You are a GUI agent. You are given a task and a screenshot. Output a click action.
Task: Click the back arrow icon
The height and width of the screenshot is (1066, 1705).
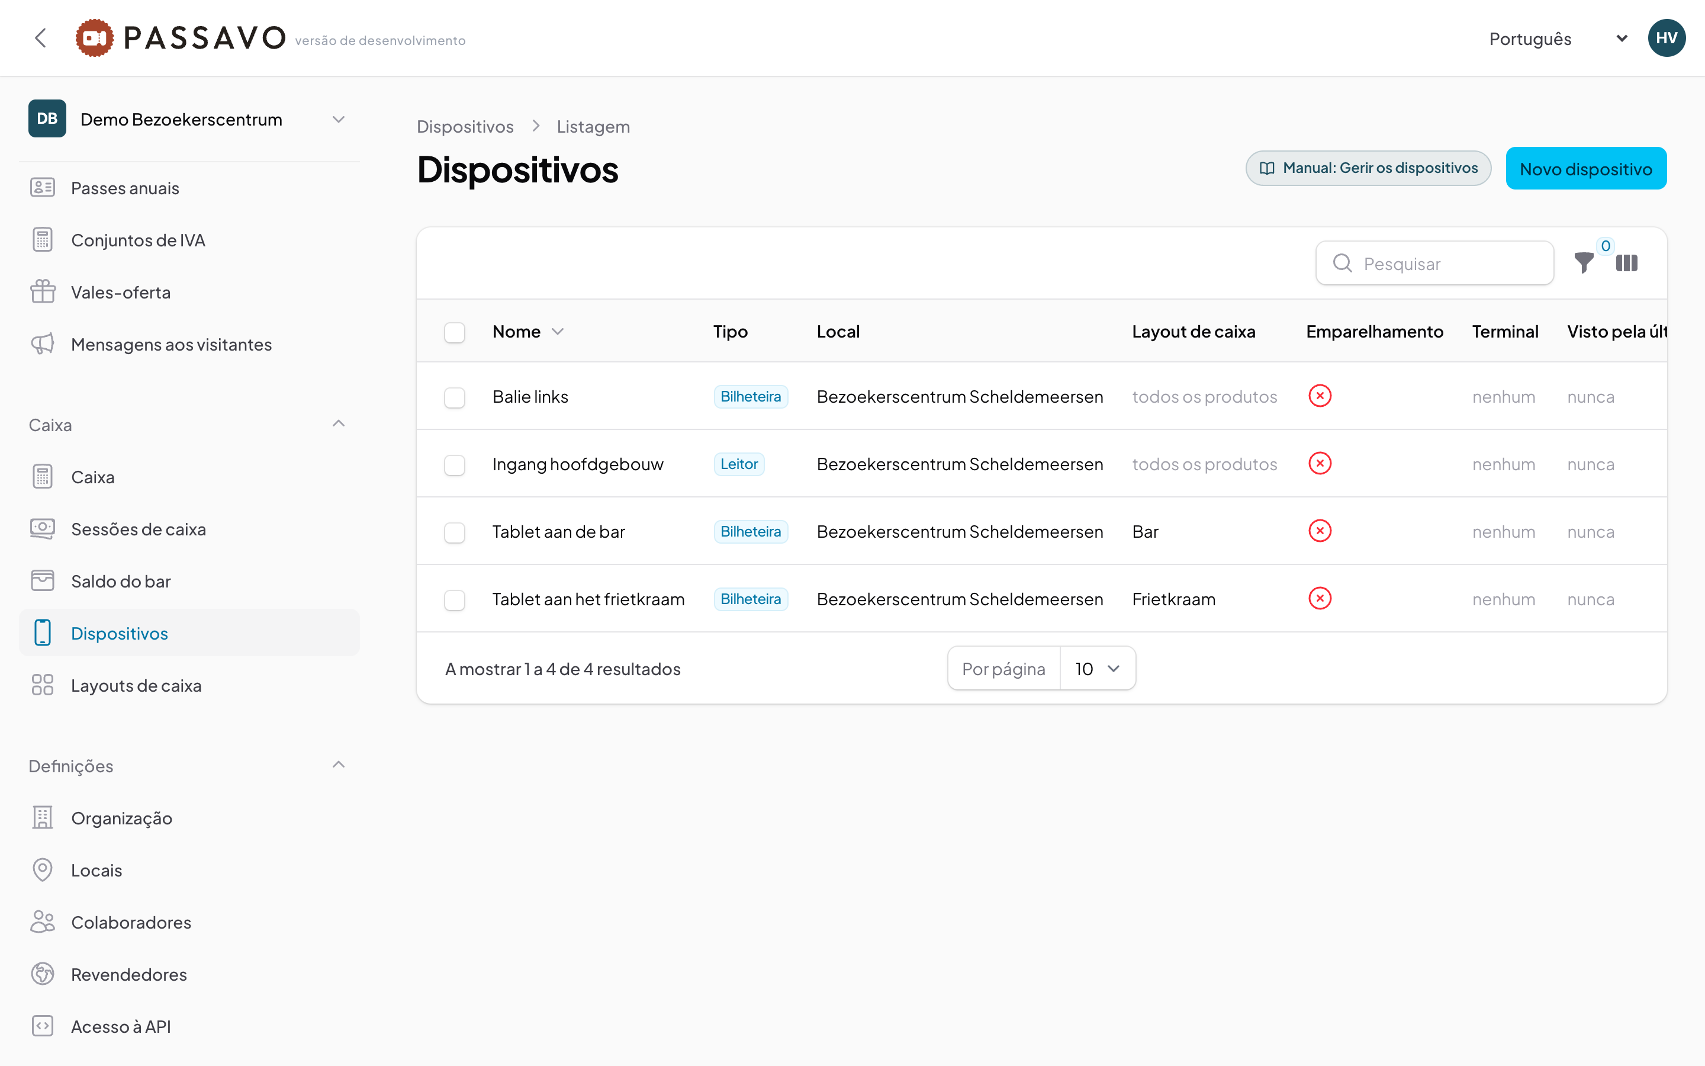[x=41, y=38]
